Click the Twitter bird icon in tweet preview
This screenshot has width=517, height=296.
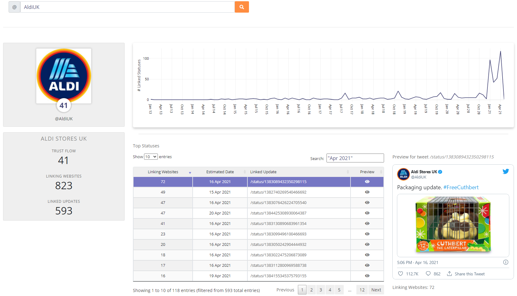[506, 171]
